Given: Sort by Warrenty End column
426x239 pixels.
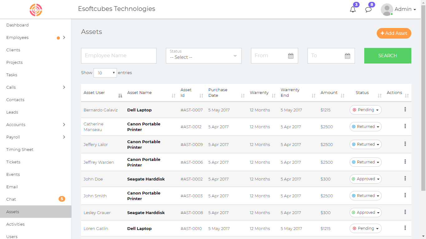Looking at the screenshot, I should tap(298, 93).
